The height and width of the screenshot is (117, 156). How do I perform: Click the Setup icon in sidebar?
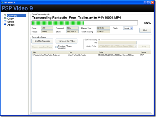(x=5, y=21)
